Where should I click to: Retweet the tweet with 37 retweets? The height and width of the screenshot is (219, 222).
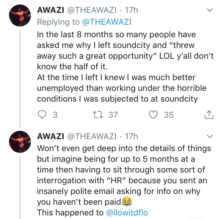[x=98, y=115]
